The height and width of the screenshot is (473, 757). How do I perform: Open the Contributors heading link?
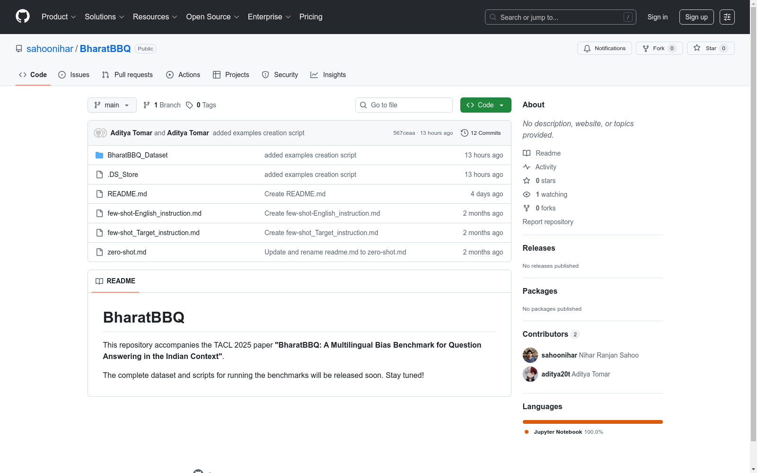point(551,334)
